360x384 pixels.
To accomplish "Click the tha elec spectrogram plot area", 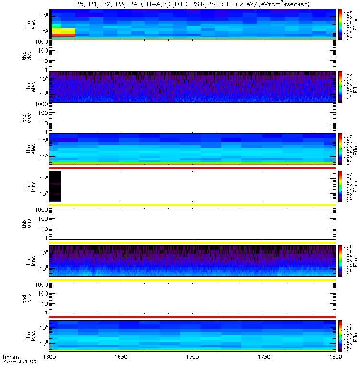I will [192, 24].
